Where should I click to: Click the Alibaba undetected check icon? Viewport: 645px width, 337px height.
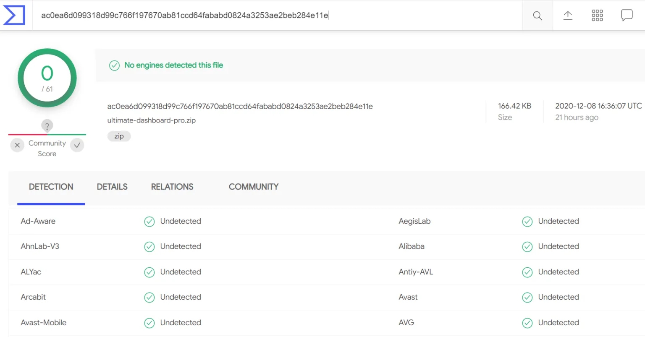pyautogui.click(x=527, y=247)
